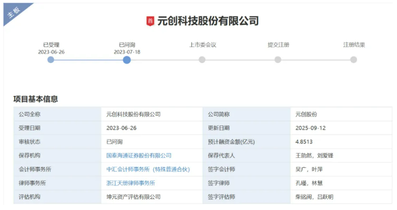397x210 pixels.
Task: Click the 2023-07-18 inquiry date label
Action: point(127,52)
